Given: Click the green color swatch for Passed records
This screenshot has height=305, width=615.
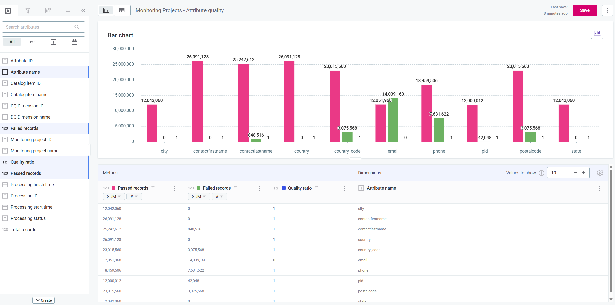Looking at the screenshot, I should (114, 188).
